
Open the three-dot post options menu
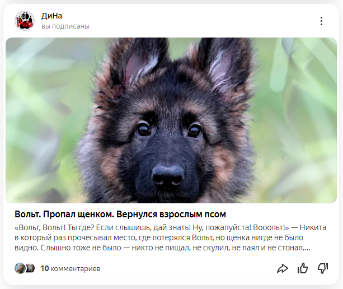click(321, 21)
